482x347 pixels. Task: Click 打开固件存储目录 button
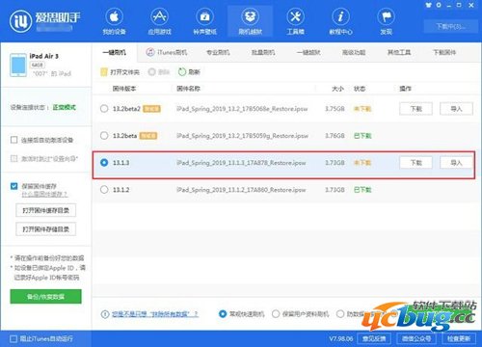[x=45, y=229]
